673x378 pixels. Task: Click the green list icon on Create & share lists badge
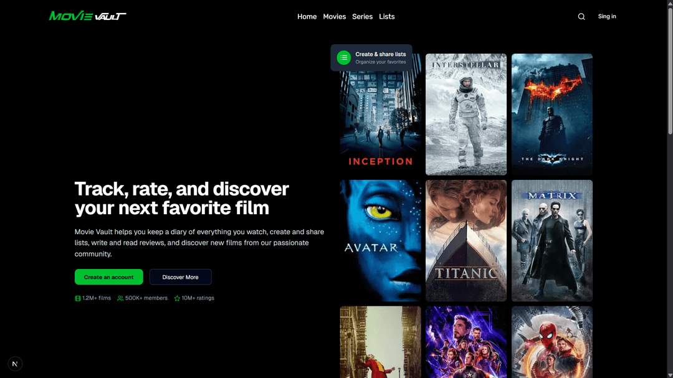[x=343, y=57]
